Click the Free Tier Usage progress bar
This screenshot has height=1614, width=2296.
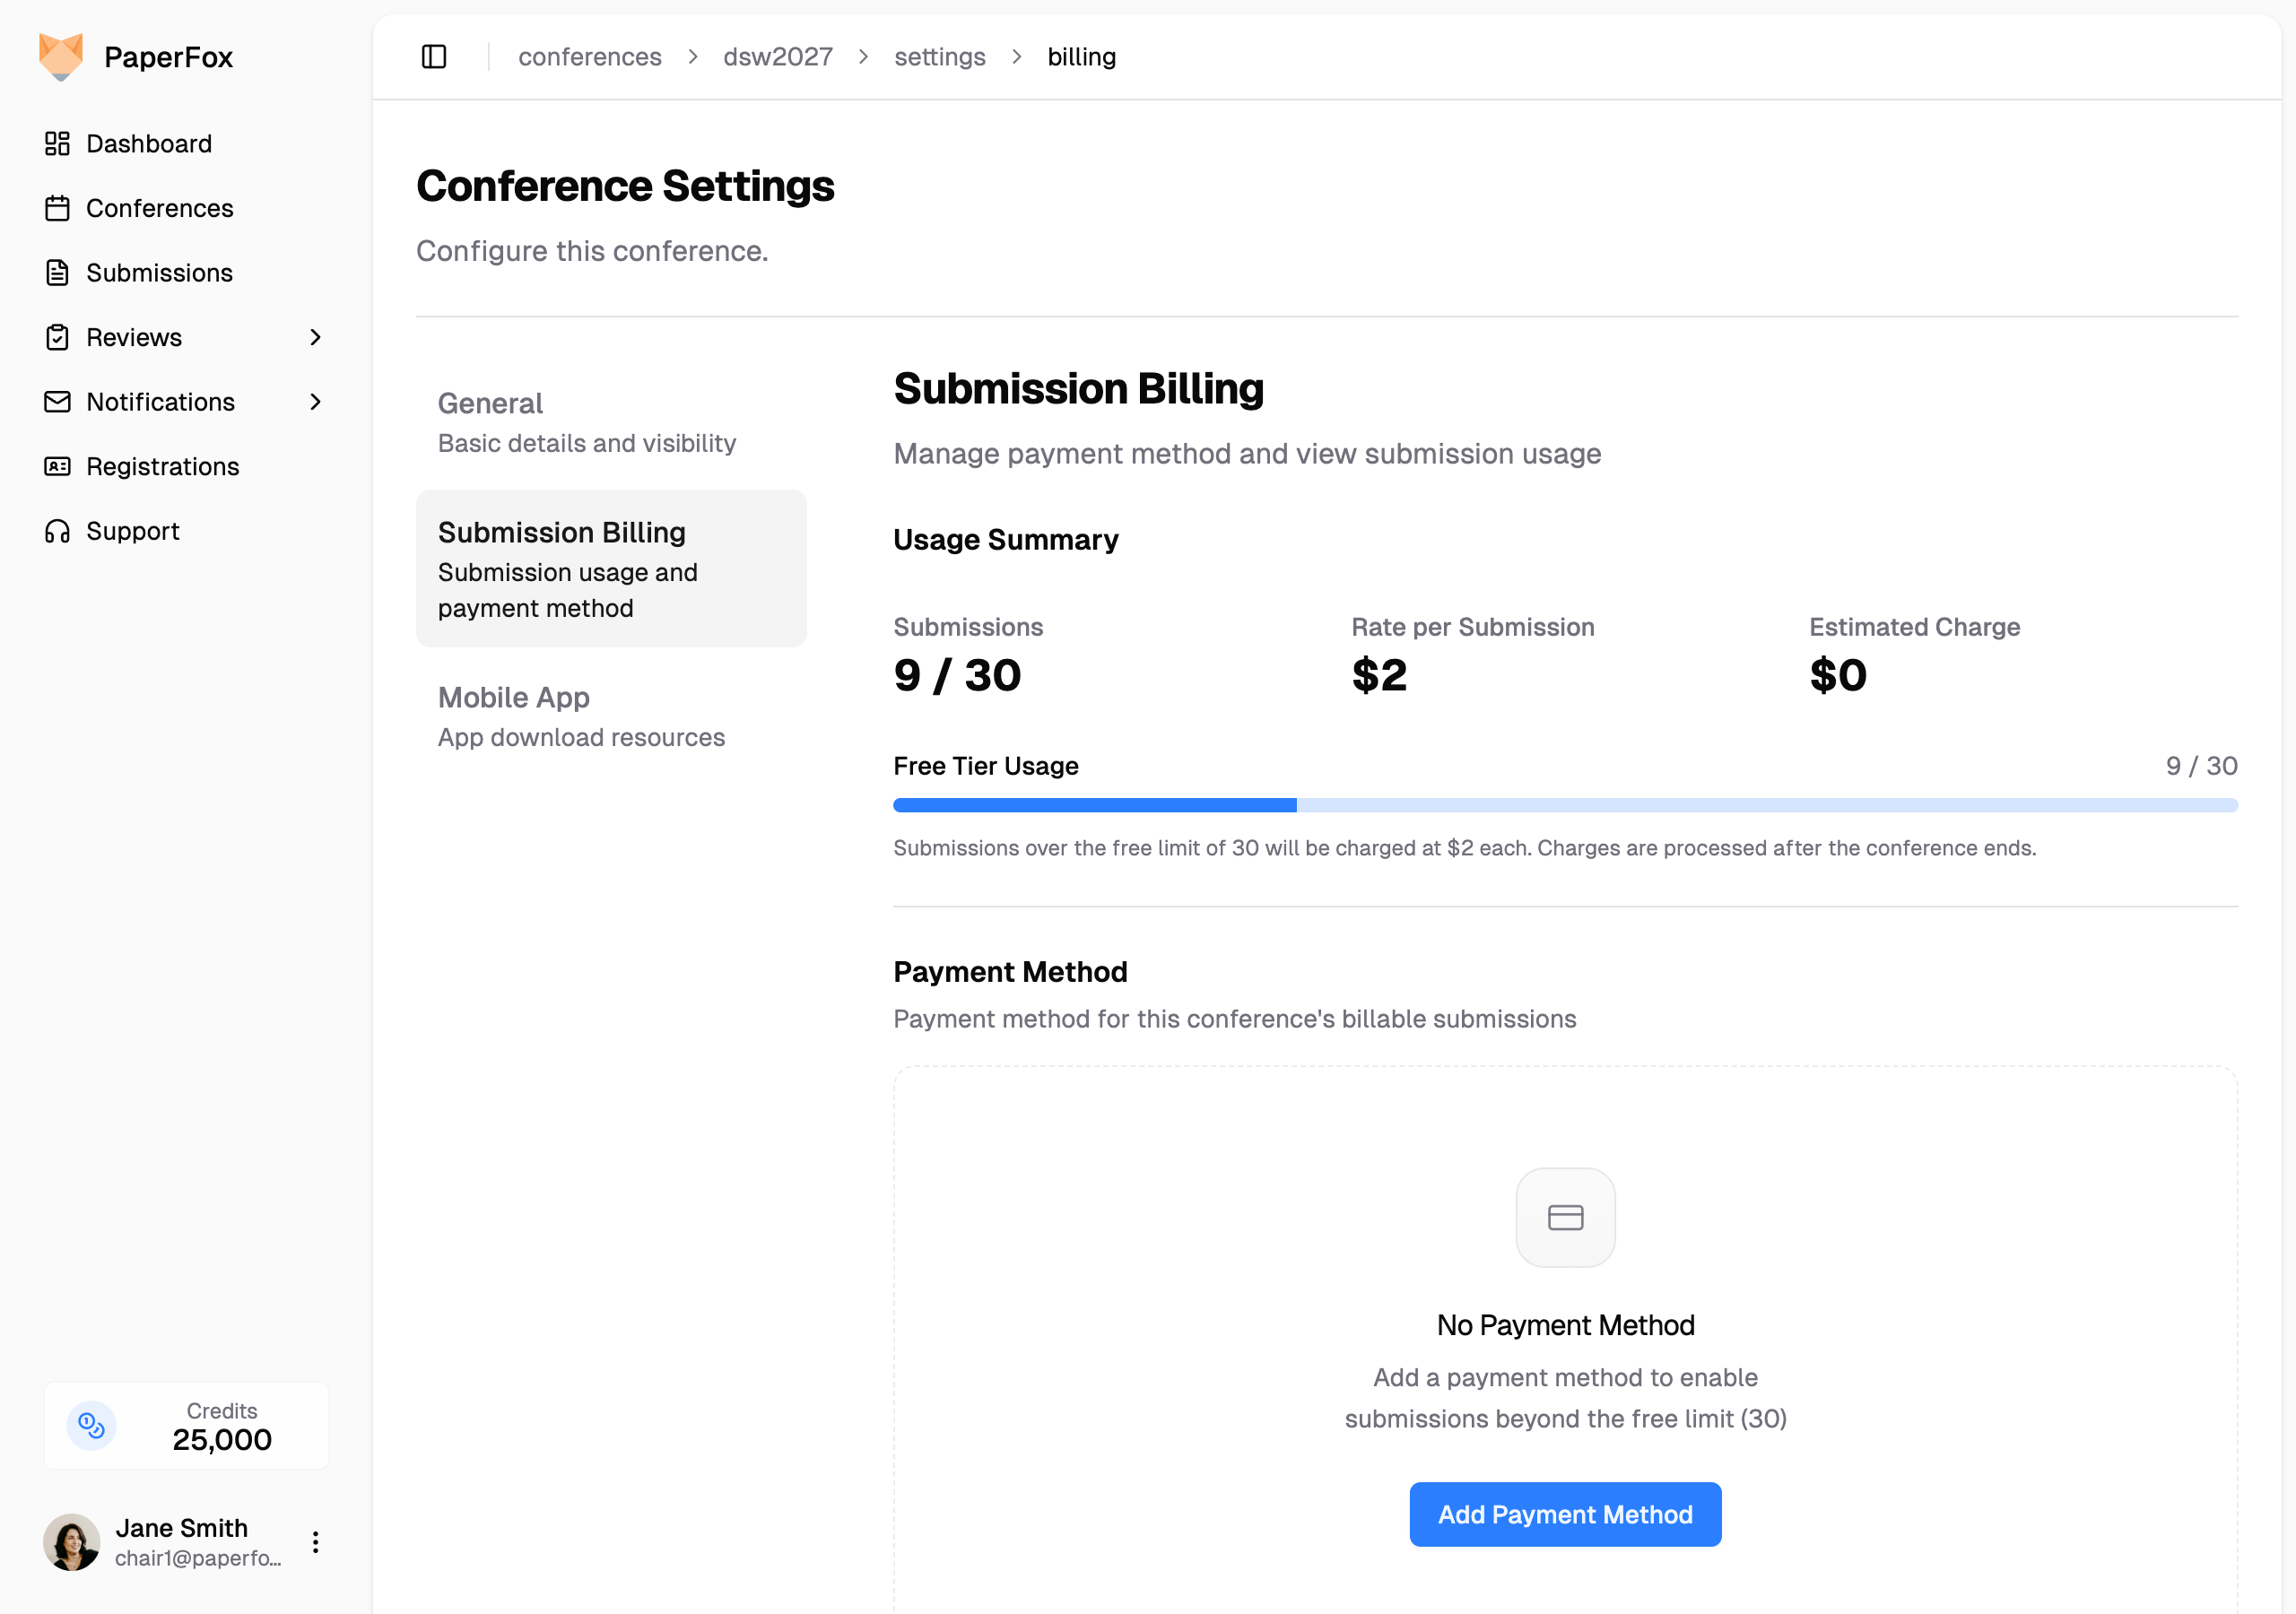coord(1564,805)
